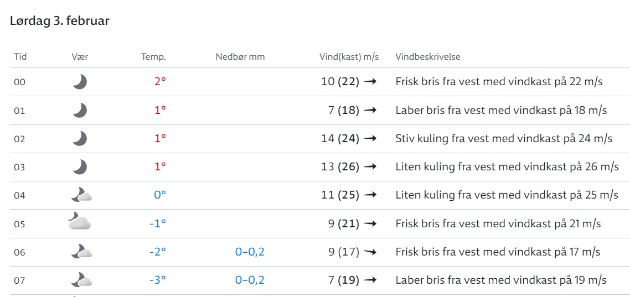This screenshot has width=630, height=297.
Task: Click precipitation value 0–0,2 at 06
Action: pyautogui.click(x=250, y=252)
